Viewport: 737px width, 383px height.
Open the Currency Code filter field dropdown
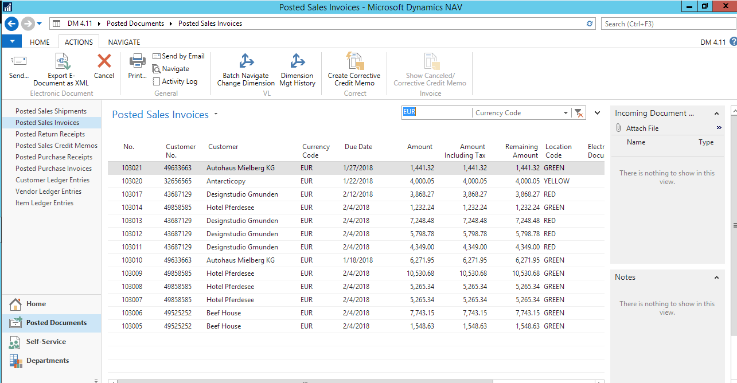point(566,113)
